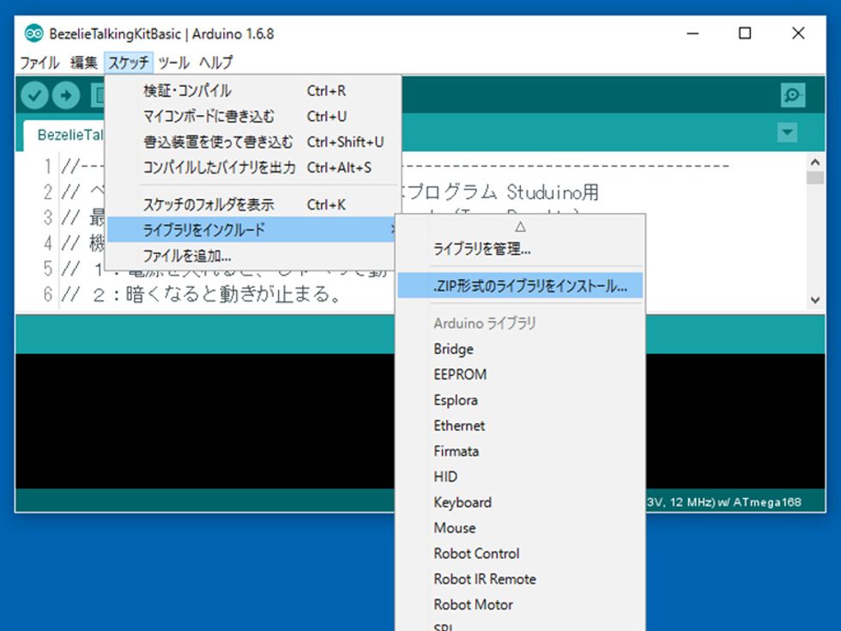
Task: Include the EEPROM library
Action: [x=460, y=374]
